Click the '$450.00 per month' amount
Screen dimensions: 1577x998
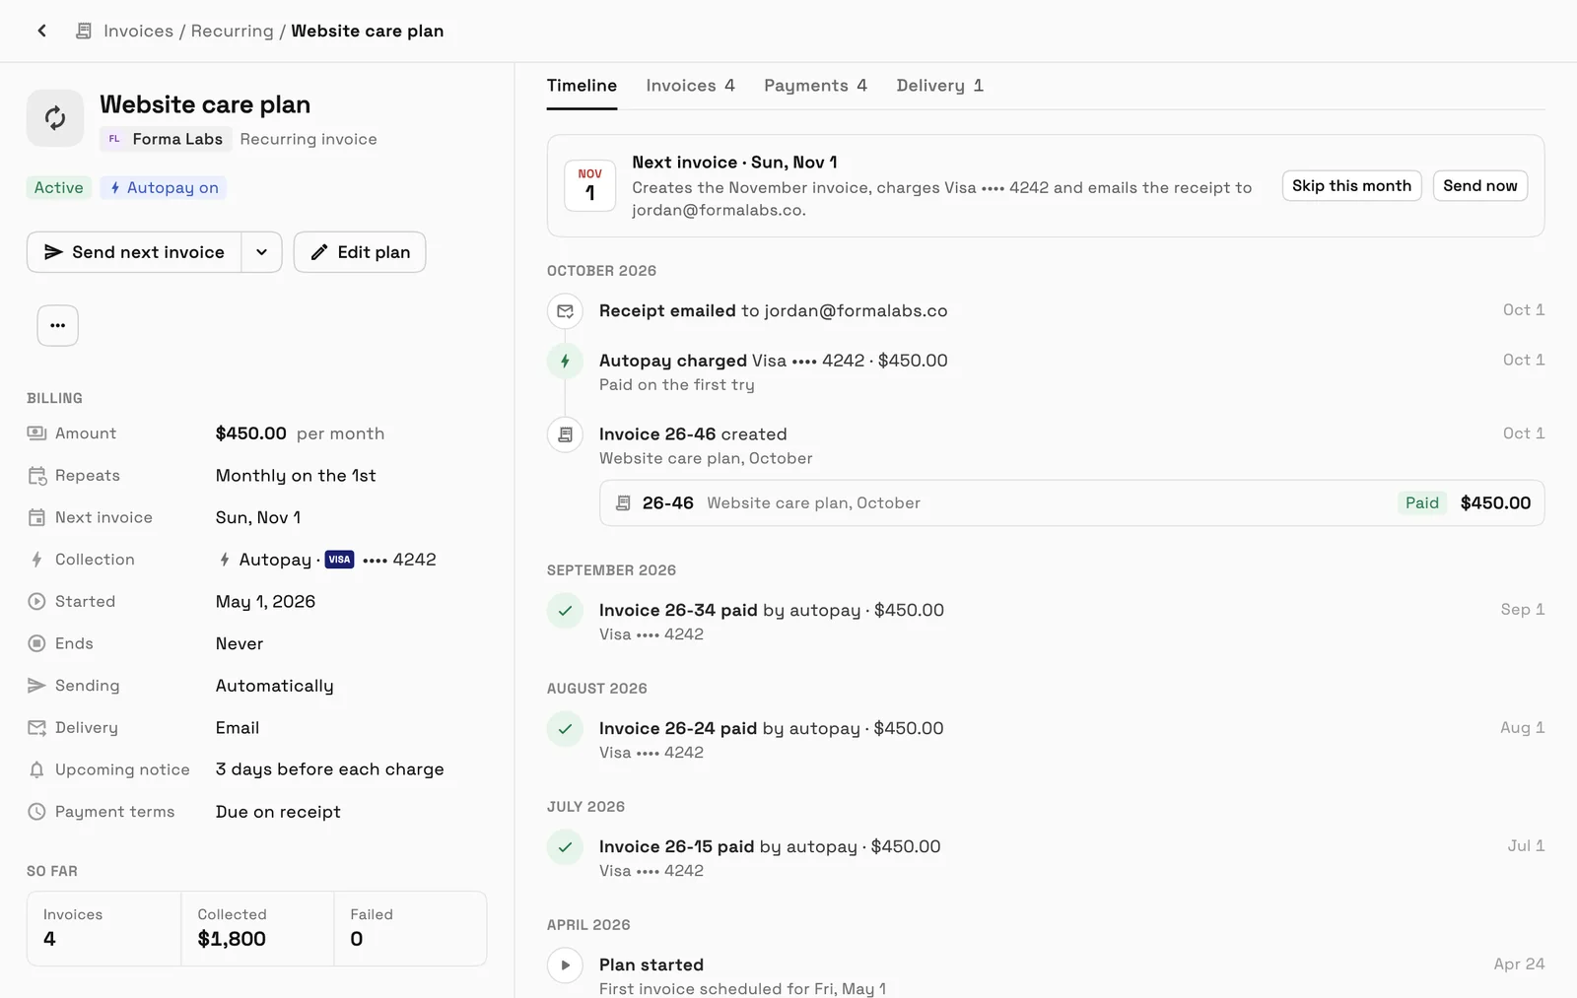[x=300, y=433]
